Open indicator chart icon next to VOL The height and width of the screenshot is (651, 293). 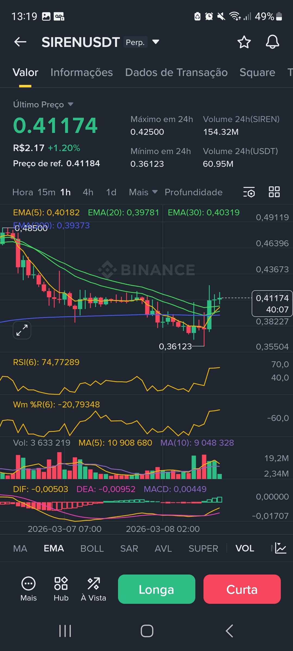pyautogui.click(x=281, y=548)
